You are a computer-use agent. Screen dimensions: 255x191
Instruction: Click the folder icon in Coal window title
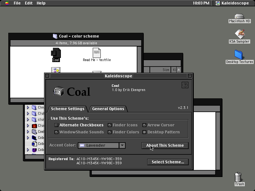pyautogui.click(x=55, y=36)
